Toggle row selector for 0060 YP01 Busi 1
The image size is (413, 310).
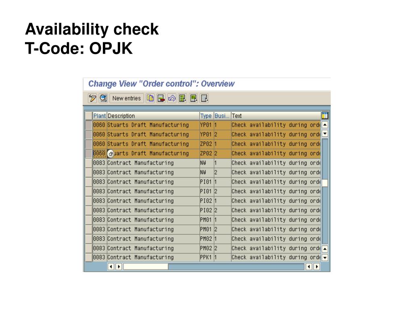point(88,125)
